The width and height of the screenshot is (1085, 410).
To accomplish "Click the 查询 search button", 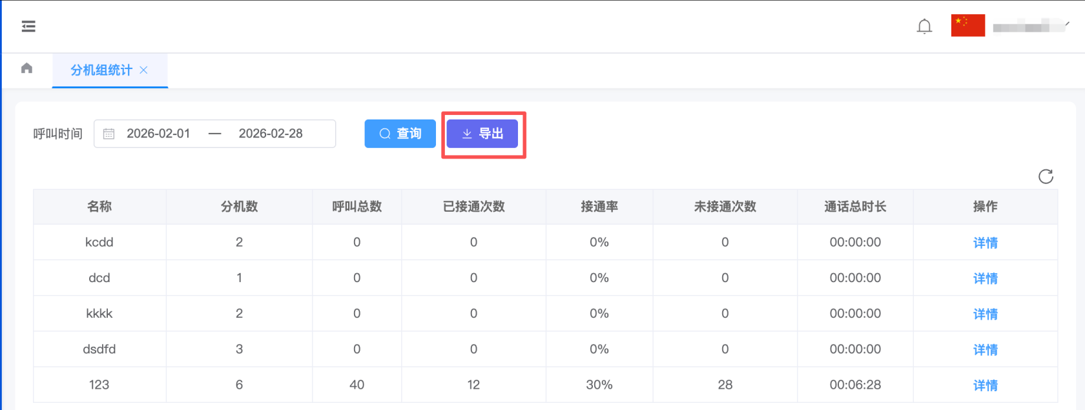I will pyautogui.click(x=400, y=134).
